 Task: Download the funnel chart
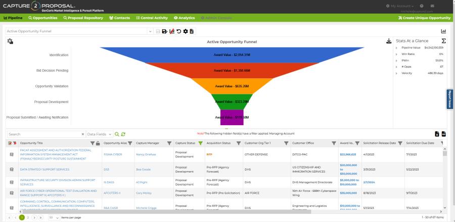click(x=389, y=41)
